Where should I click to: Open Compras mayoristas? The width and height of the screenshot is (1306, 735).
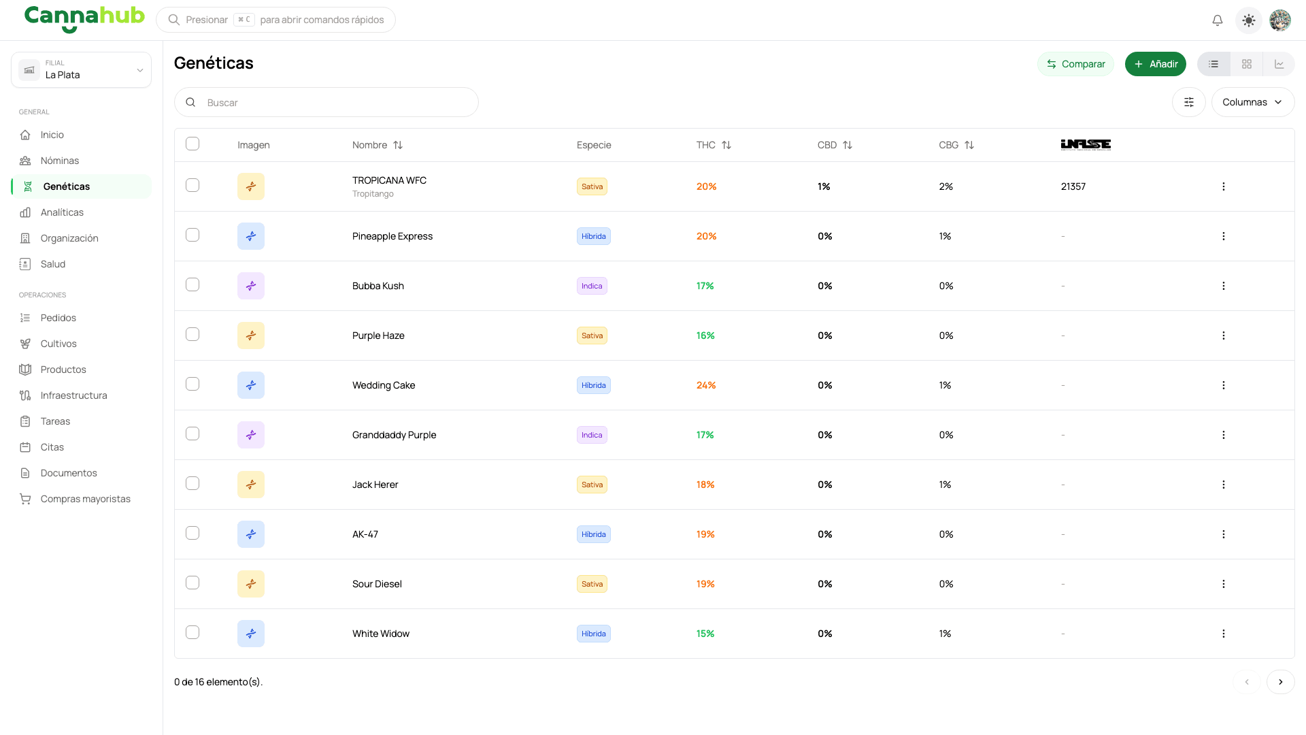point(81,499)
